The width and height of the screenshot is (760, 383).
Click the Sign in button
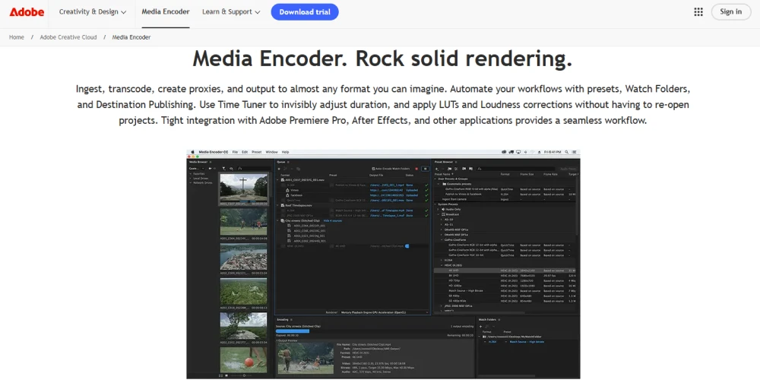(731, 11)
